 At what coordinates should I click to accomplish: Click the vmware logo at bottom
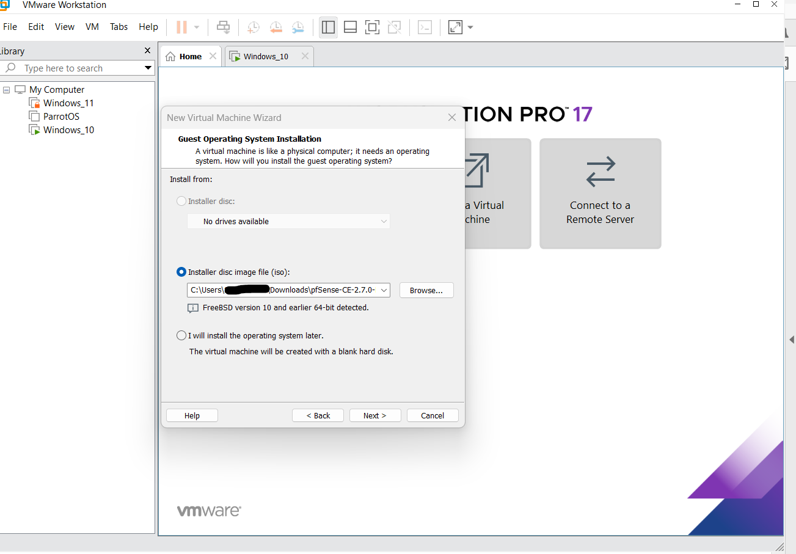click(209, 511)
